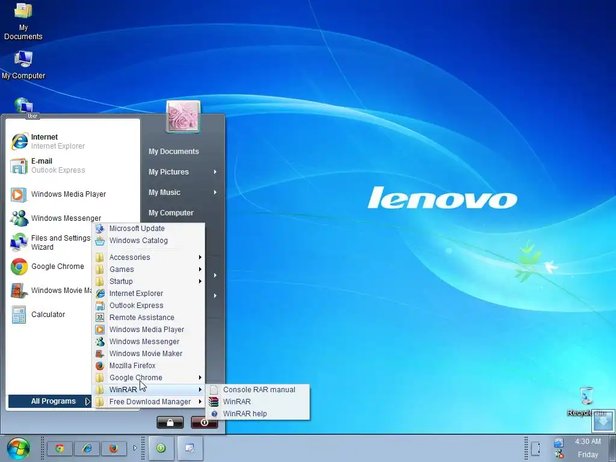Expand the Free Download Manager folder submenu
This screenshot has height=462, width=616.
click(149, 401)
